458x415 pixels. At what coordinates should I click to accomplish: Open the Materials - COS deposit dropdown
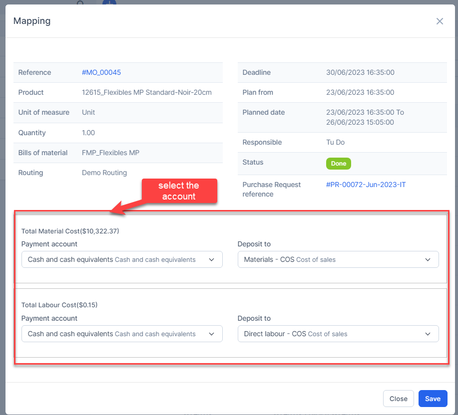[338, 259]
